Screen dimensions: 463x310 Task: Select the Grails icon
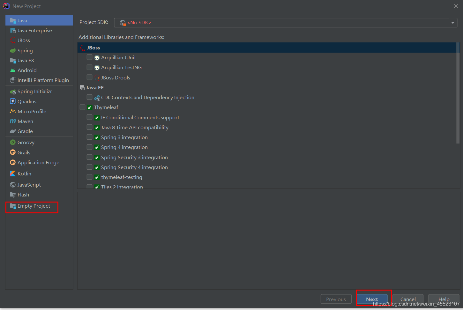pyautogui.click(x=13, y=152)
